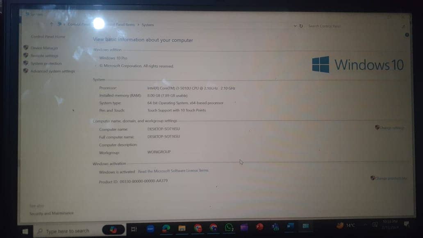This screenshot has width=423, height=238.
Task: Open Microsoft Word from the taskbar
Action: tap(290, 227)
